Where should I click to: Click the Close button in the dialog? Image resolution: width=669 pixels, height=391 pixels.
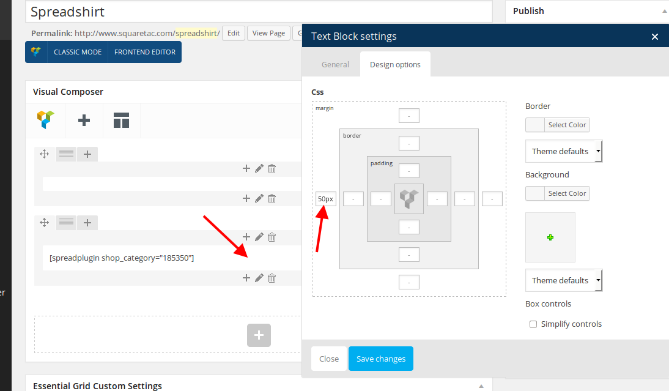coord(329,359)
